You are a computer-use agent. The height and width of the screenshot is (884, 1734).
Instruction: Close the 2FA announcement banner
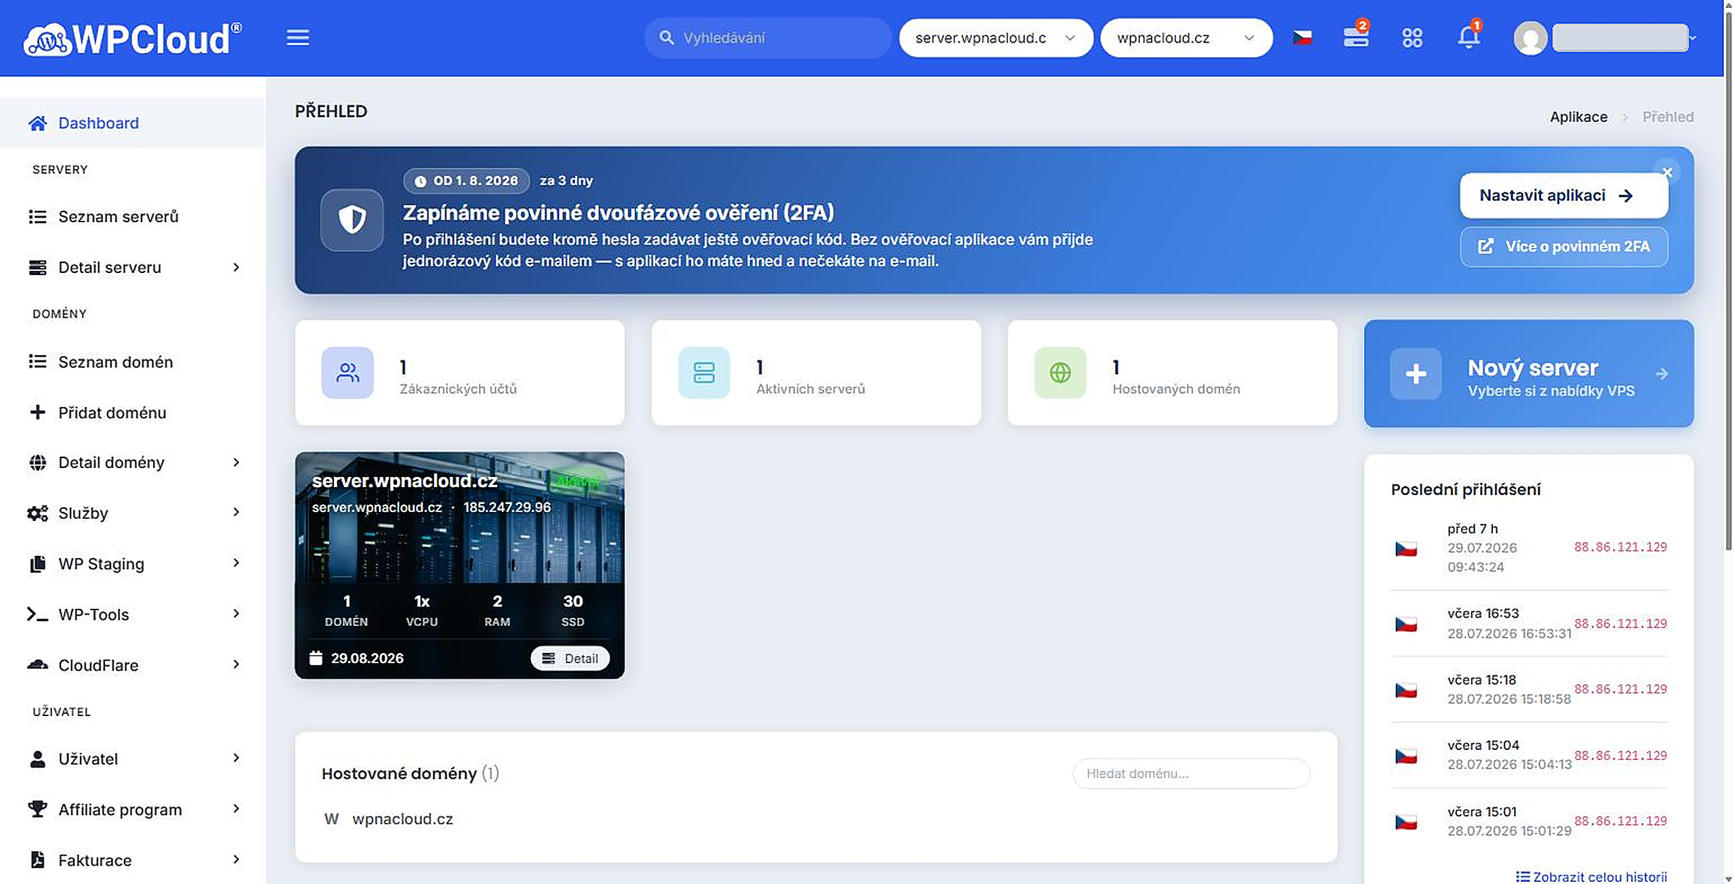(x=1667, y=172)
